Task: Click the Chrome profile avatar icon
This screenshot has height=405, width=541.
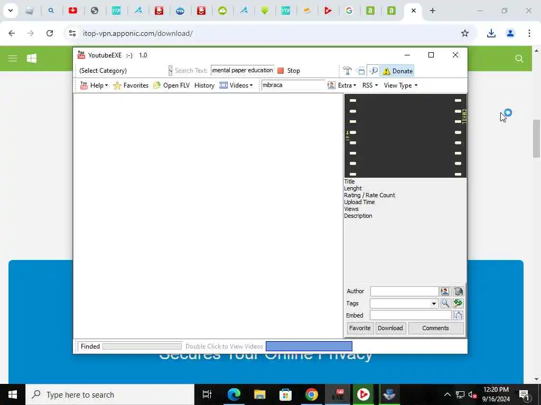Action: 510,33
